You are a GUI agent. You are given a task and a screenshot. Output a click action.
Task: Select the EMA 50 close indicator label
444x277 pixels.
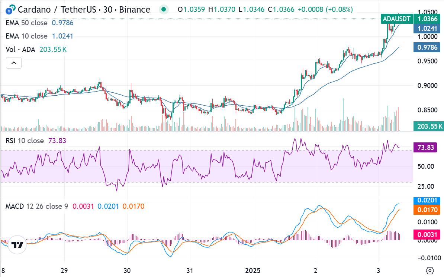pyautogui.click(x=27, y=23)
